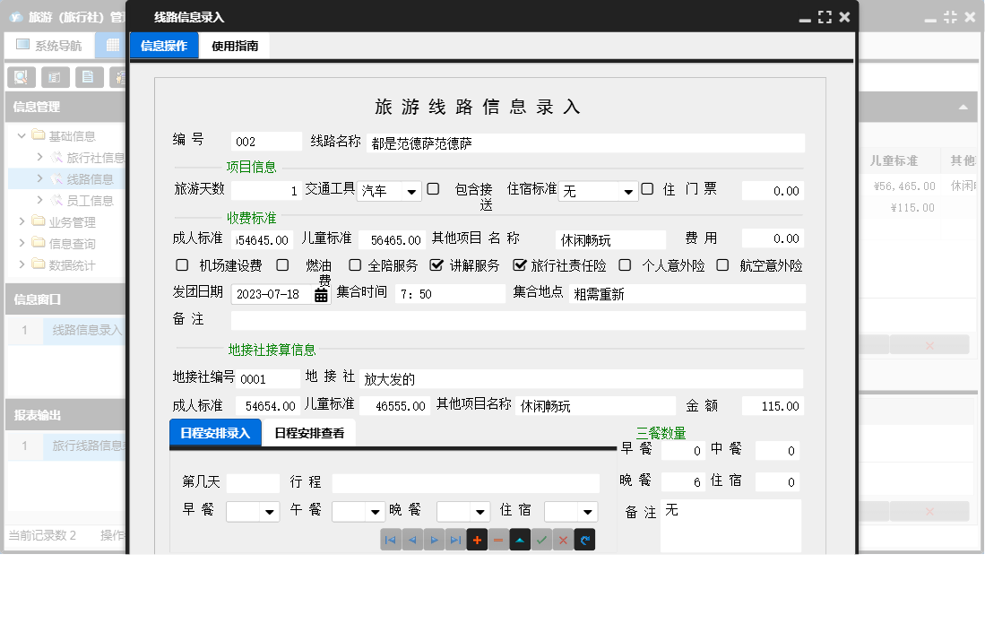This screenshot has height=632, width=985.
Task: Cancel edits with the red X icon
Action: pos(562,539)
